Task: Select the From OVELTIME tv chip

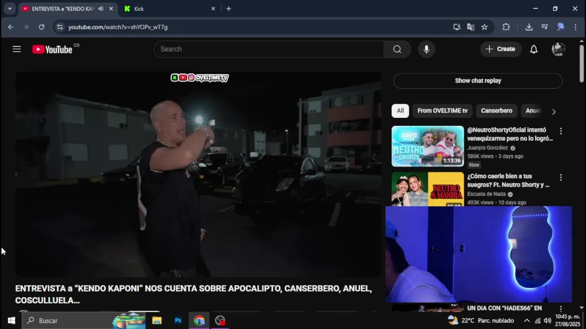Action: pos(442,111)
